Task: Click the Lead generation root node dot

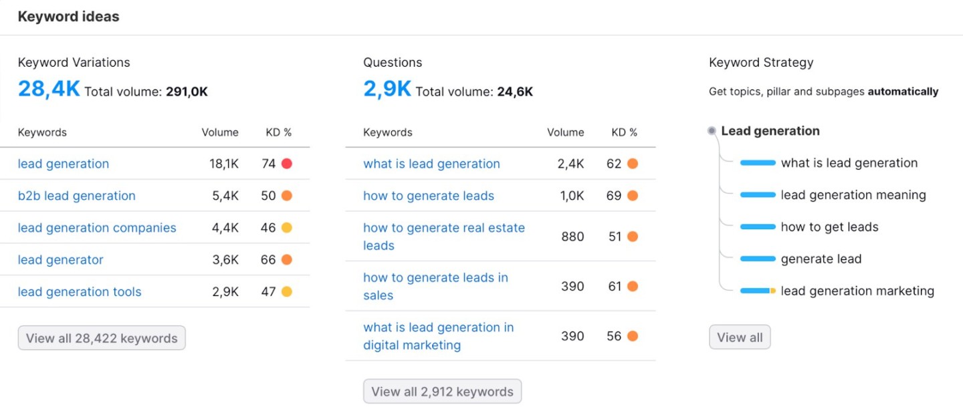Action: (712, 131)
